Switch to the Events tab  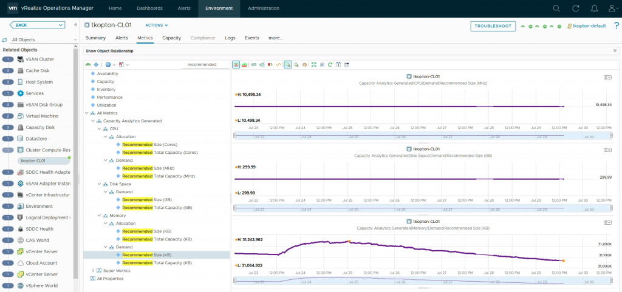point(252,38)
